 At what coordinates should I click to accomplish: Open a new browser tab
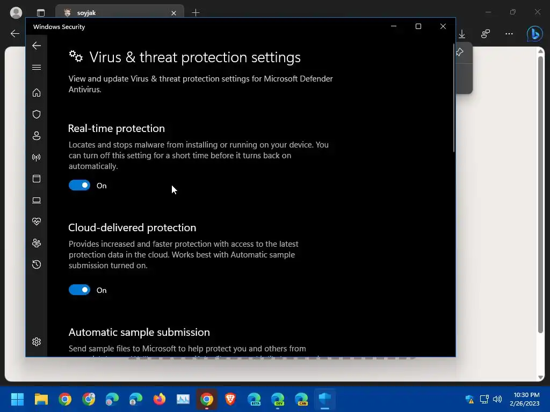tap(196, 13)
